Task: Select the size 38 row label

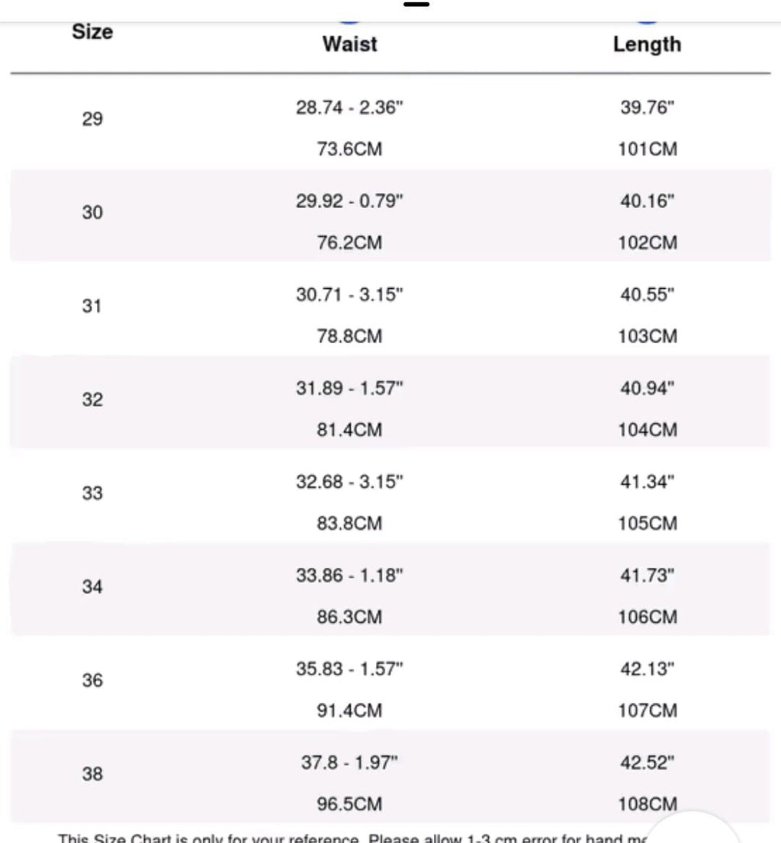Action: [x=92, y=774]
